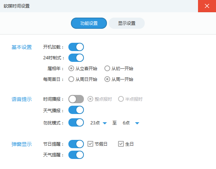Viewport: 216px width, 169px height.
Task: Turn off 天气播报 switch
Action: (x=76, y=110)
